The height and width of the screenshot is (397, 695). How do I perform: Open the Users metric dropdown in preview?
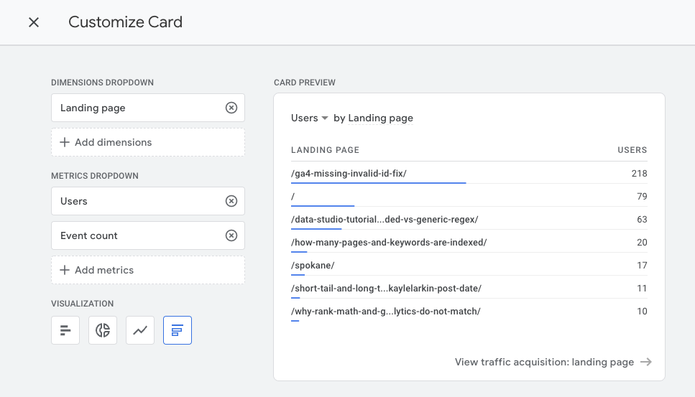[x=310, y=118]
